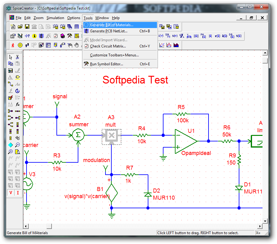
Task: Open the Help menu
Action: [116, 18]
